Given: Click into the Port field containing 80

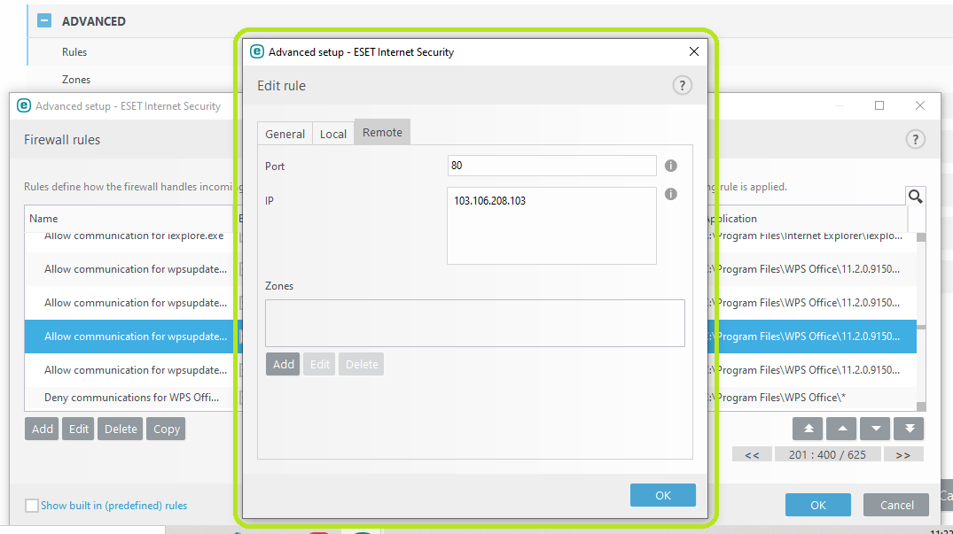Looking at the screenshot, I should 552,166.
